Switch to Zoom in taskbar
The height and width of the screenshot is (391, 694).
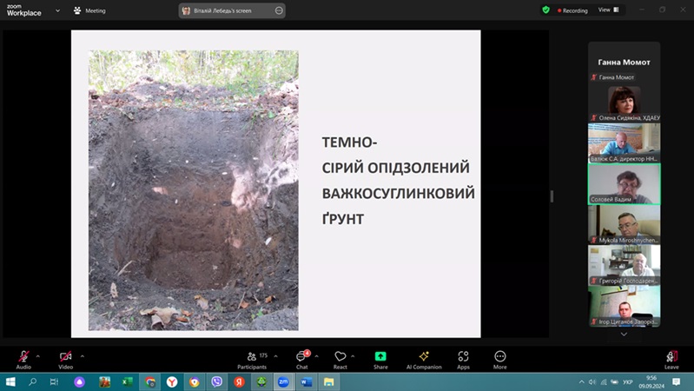click(x=283, y=381)
